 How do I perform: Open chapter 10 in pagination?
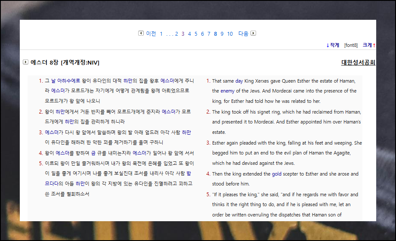click(230, 34)
